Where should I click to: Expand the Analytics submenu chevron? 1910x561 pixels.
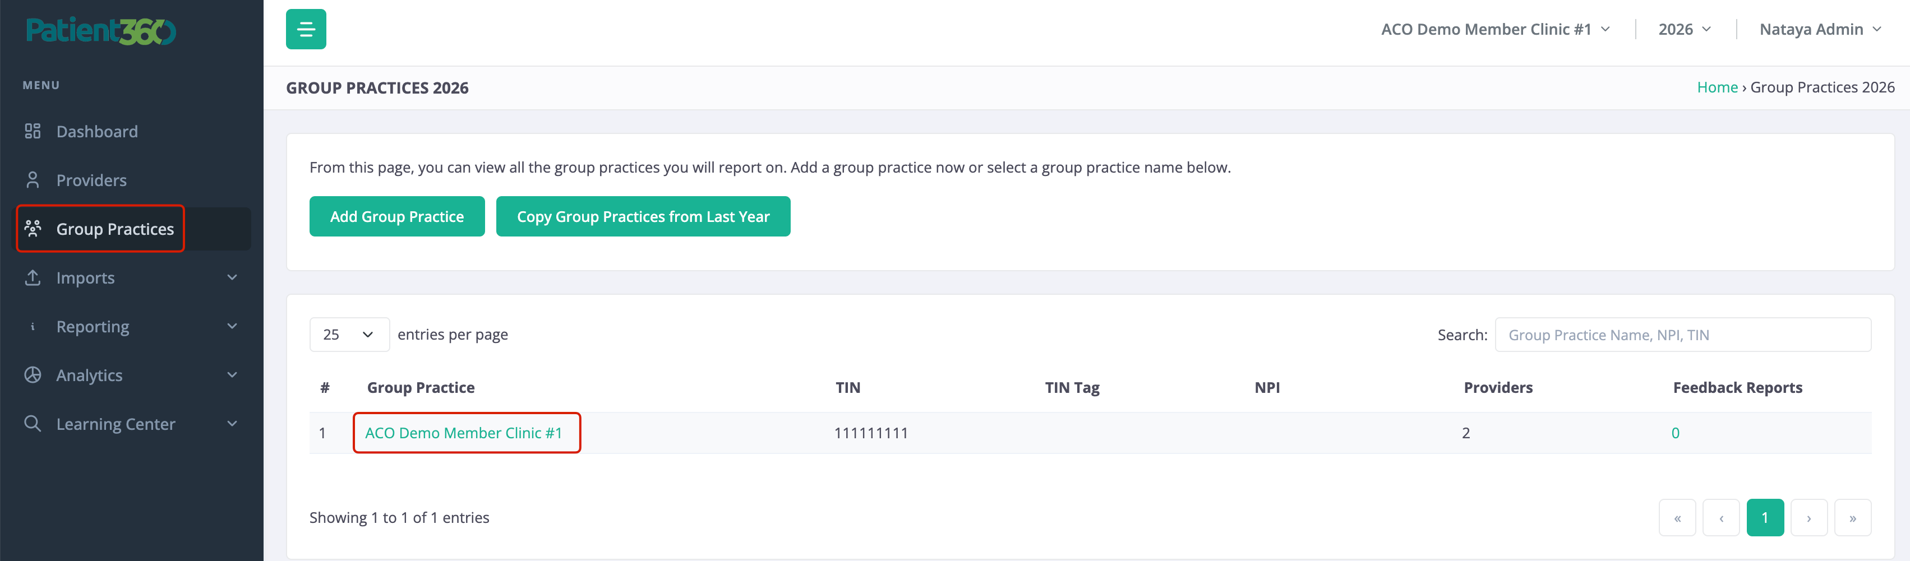[x=232, y=375]
